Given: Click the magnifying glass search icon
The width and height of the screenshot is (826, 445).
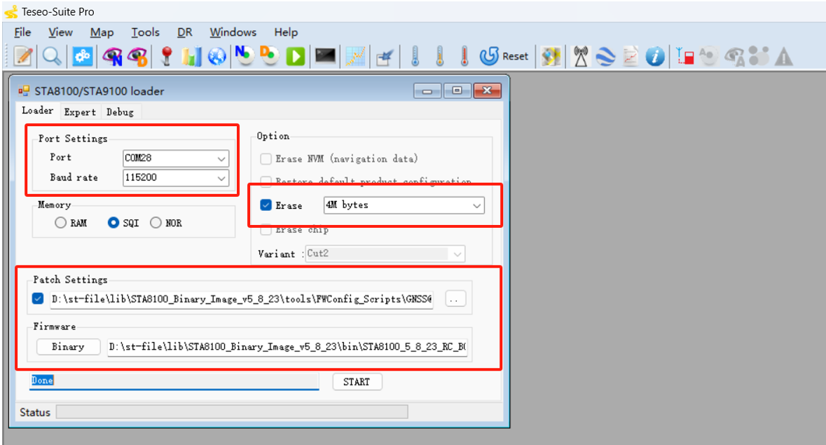Looking at the screenshot, I should (x=51, y=56).
